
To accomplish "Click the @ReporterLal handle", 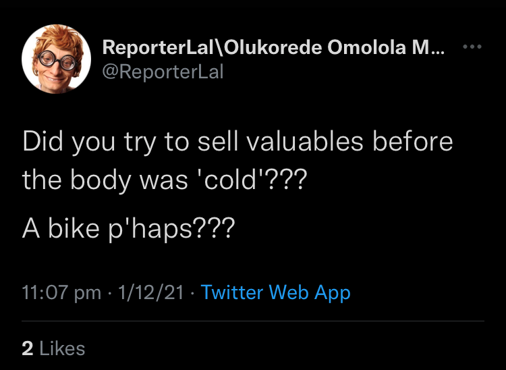I will click(x=163, y=71).
